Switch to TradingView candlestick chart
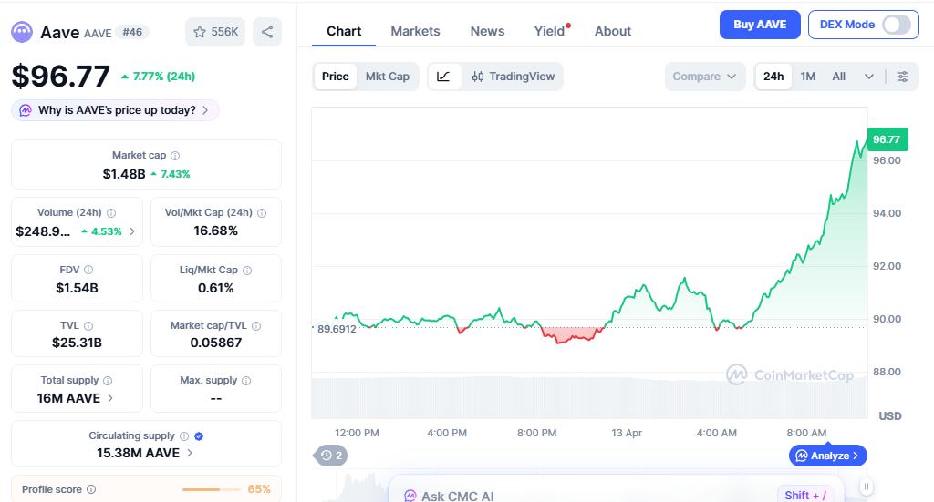This screenshot has height=502, width=934. (513, 77)
